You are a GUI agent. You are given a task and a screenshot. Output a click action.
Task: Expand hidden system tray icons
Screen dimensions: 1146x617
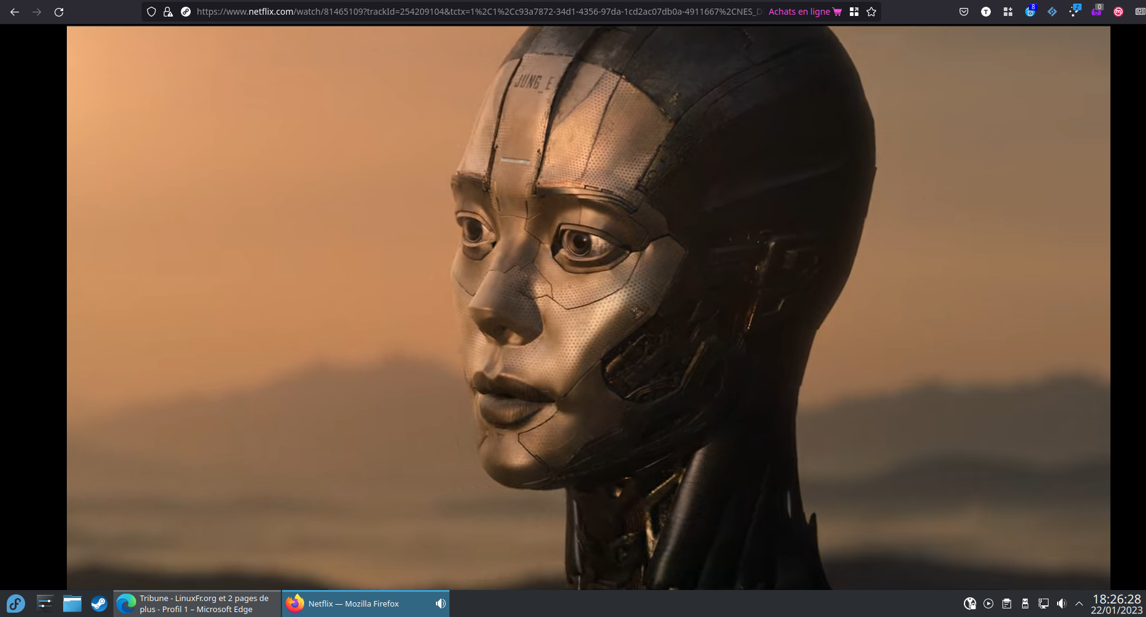coord(1079,604)
